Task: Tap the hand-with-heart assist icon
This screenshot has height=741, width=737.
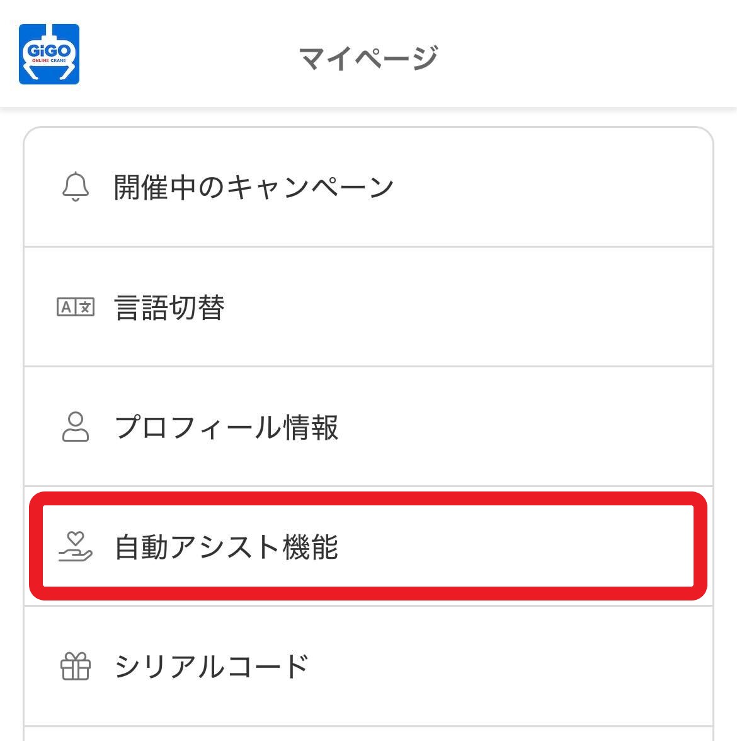Action: tap(76, 546)
